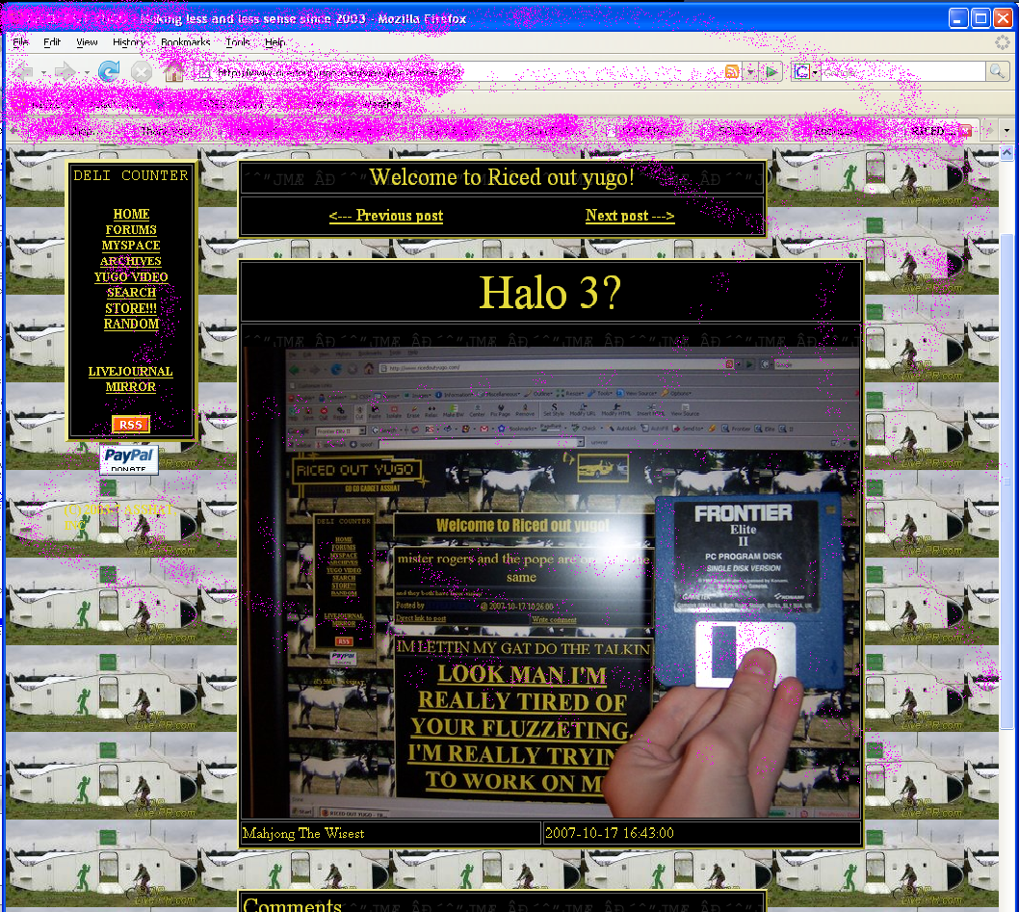This screenshot has height=912, width=1019.
Task: Open the LIVEJOURNAL MIRROR link
Action: click(131, 379)
